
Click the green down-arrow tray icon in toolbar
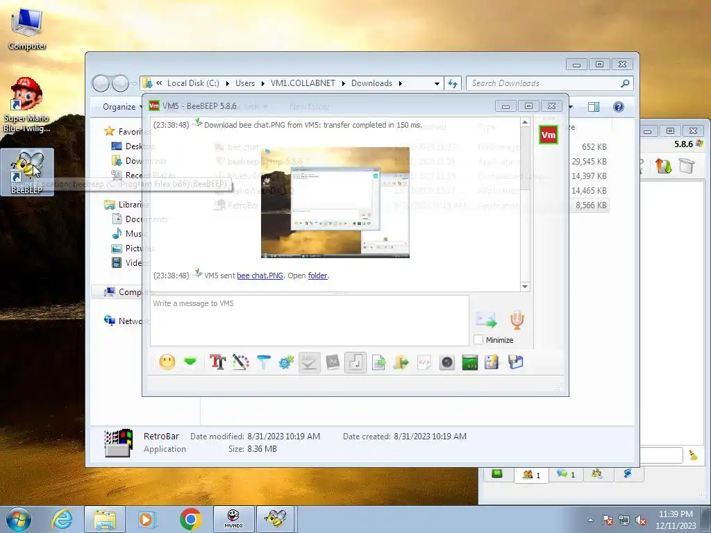pyautogui.click(x=190, y=362)
